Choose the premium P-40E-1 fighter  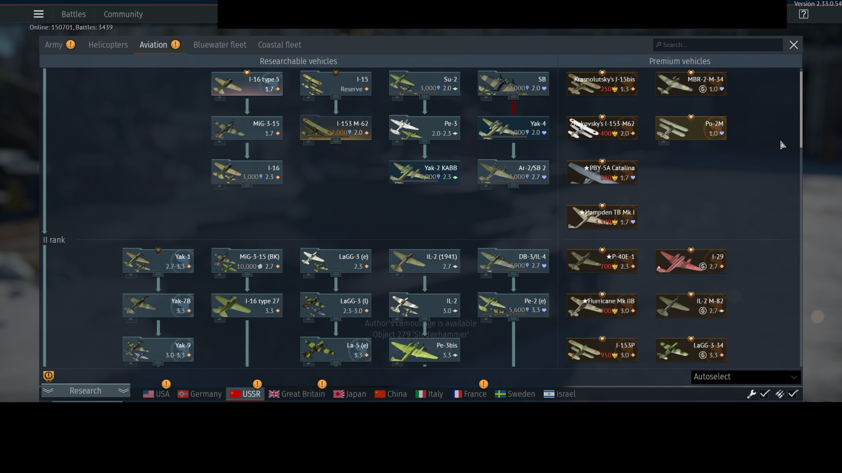[602, 261]
